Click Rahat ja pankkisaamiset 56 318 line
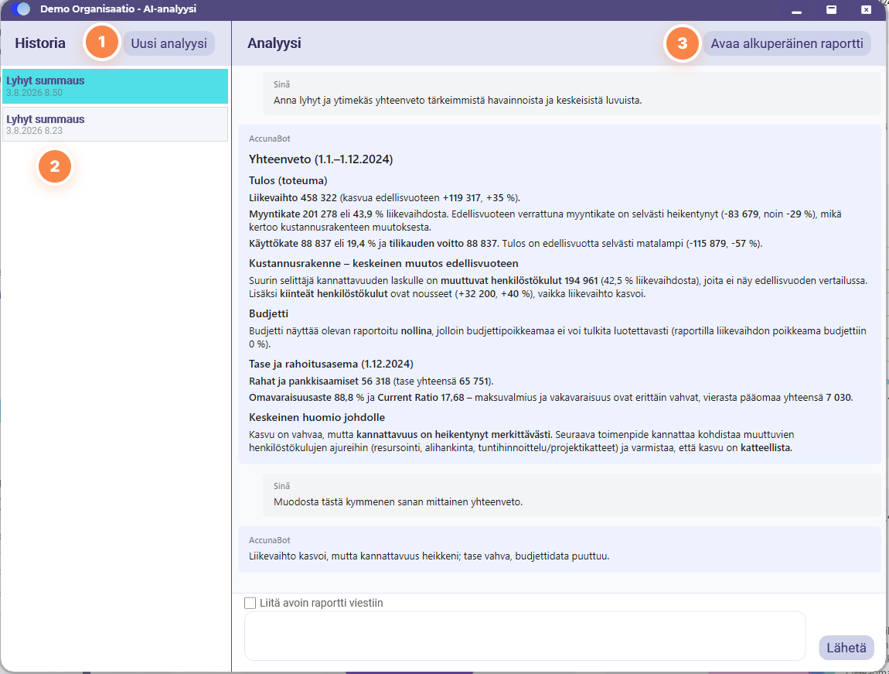 (x=371, y=381)
